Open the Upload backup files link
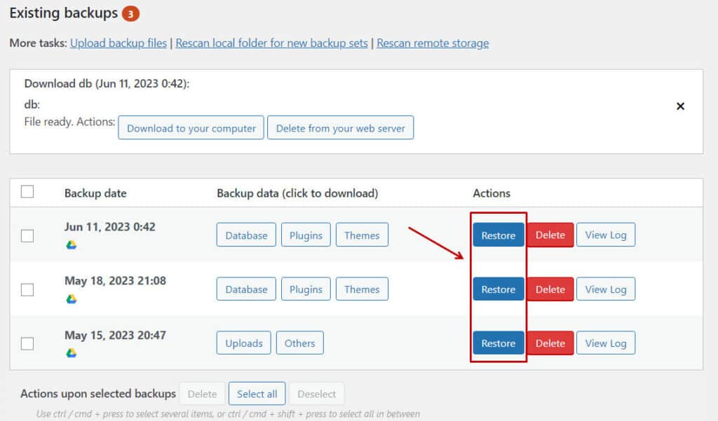The image size is (718, 421). tap(118, 43)
